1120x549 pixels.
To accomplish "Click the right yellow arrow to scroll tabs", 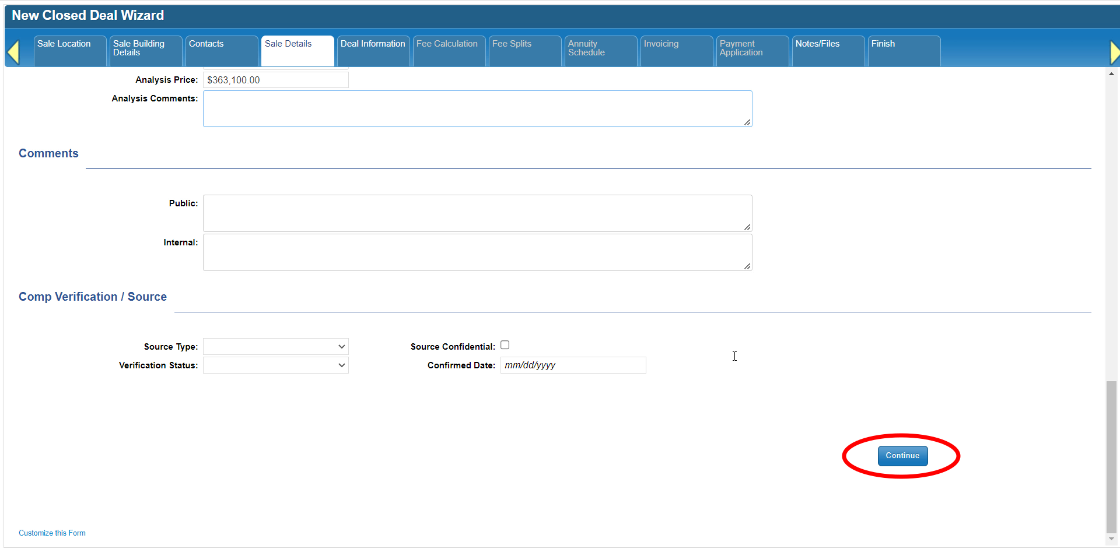I will click(x=1114, y=52).
